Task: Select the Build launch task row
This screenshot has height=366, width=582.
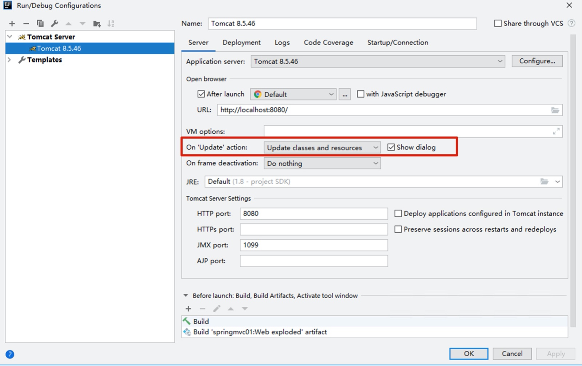Action: 375,321
